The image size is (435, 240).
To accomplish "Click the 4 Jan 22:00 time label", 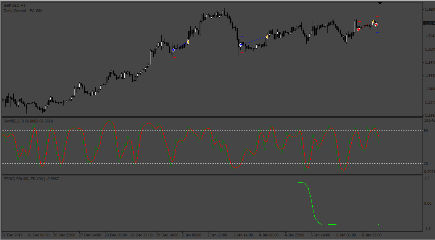I will coord(295,235).
